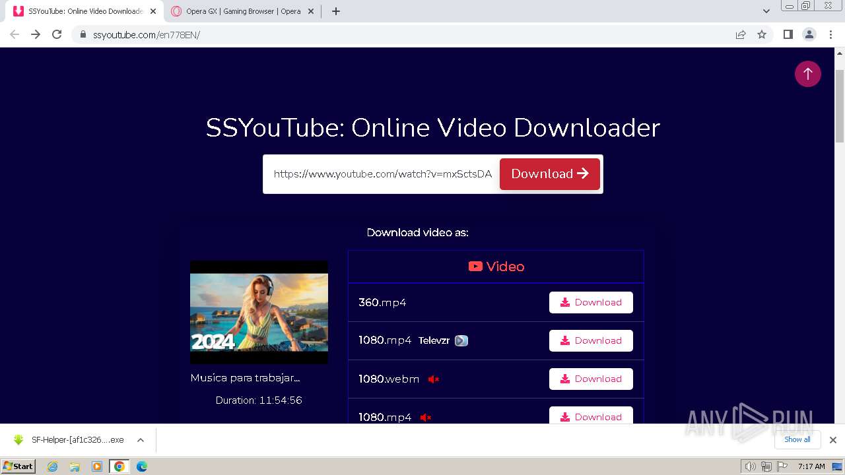
Task: View site information via the lock icon
Action: point(83,34)
